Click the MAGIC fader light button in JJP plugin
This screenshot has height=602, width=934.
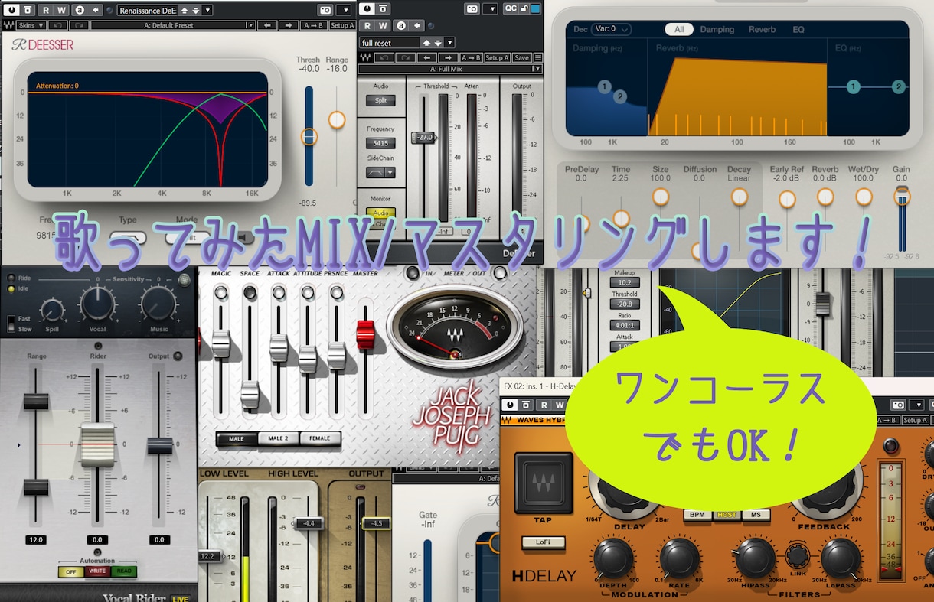221,292
